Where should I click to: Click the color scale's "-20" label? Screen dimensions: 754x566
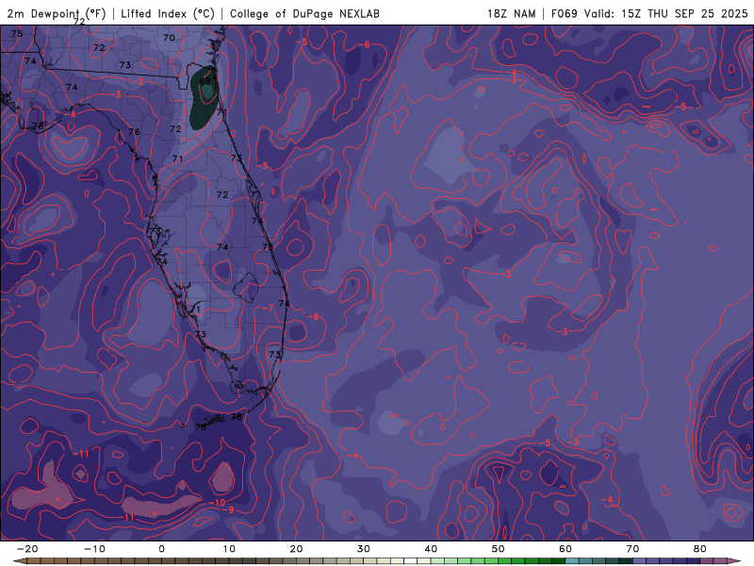tap(27, 549)
